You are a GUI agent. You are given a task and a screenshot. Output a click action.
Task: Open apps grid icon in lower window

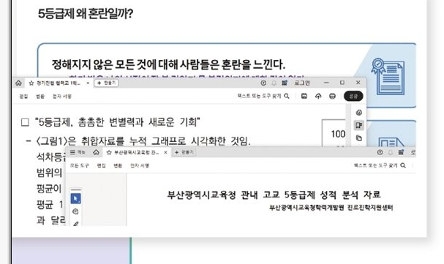pyautogui.click(x=401, y=153)
